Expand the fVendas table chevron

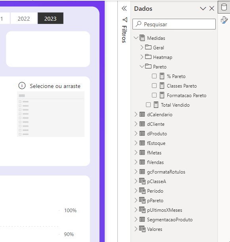pos(136,162)
